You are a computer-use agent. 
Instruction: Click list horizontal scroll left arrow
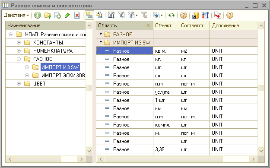click(101, 159)
